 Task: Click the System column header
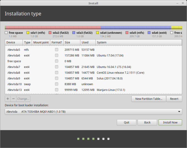tap(139, 43)
